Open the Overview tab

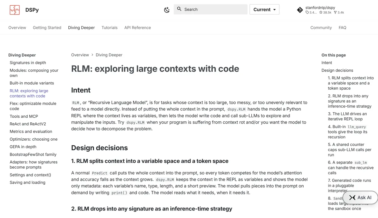(17, 28)
